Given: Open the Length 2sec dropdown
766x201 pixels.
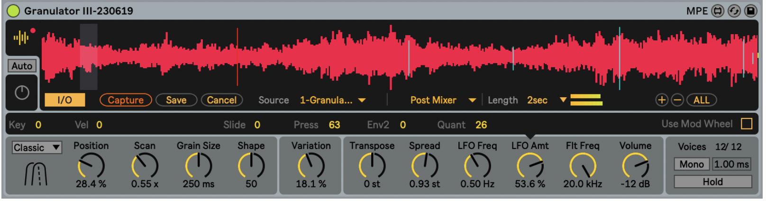Looking at the screenshot, I should (547, 100).
